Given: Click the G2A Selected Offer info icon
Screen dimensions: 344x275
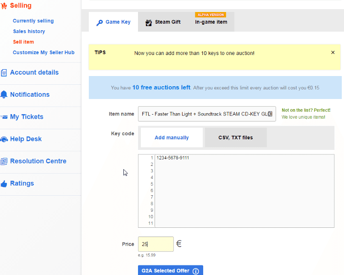Looking at the screenshot, I should pyautogui.click(x=196, y=271).
